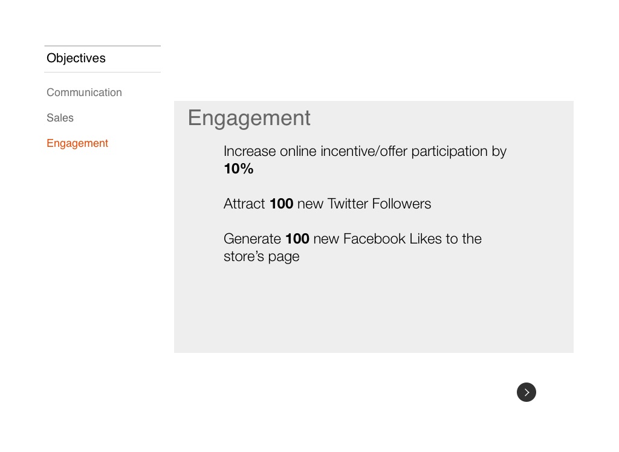Click the word 'Attract' in Twitter objective

coord(244,204)
